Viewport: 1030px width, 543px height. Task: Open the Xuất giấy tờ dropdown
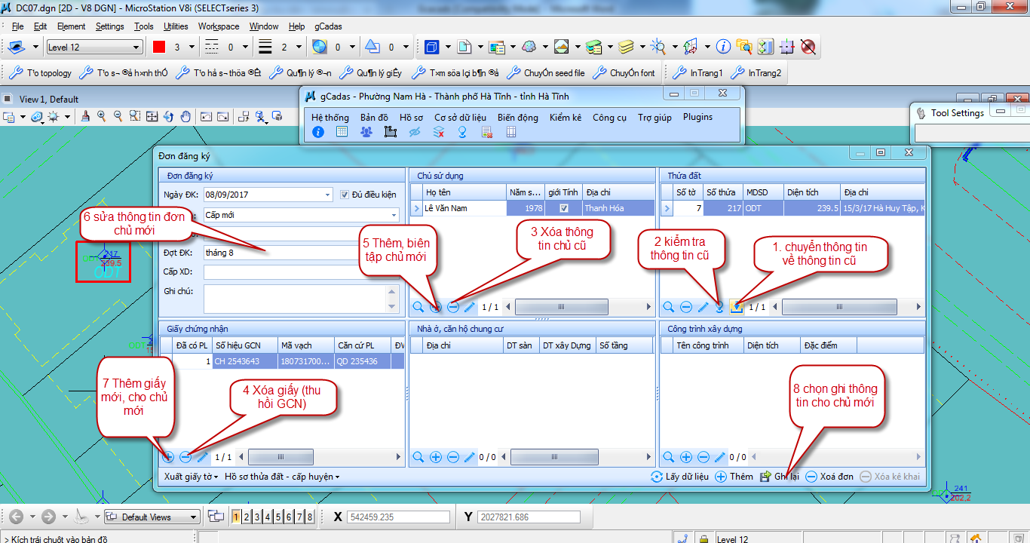[191, 477]
